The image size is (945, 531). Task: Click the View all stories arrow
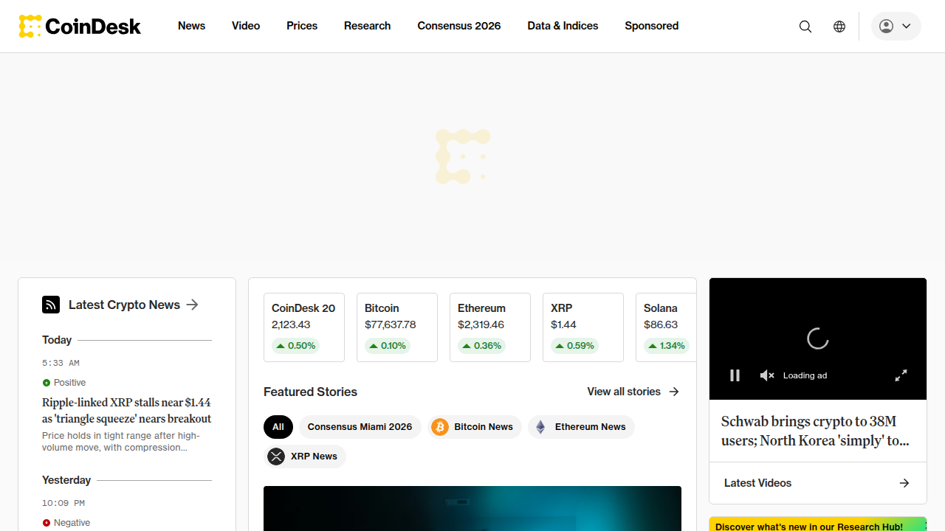click(673, 392)
